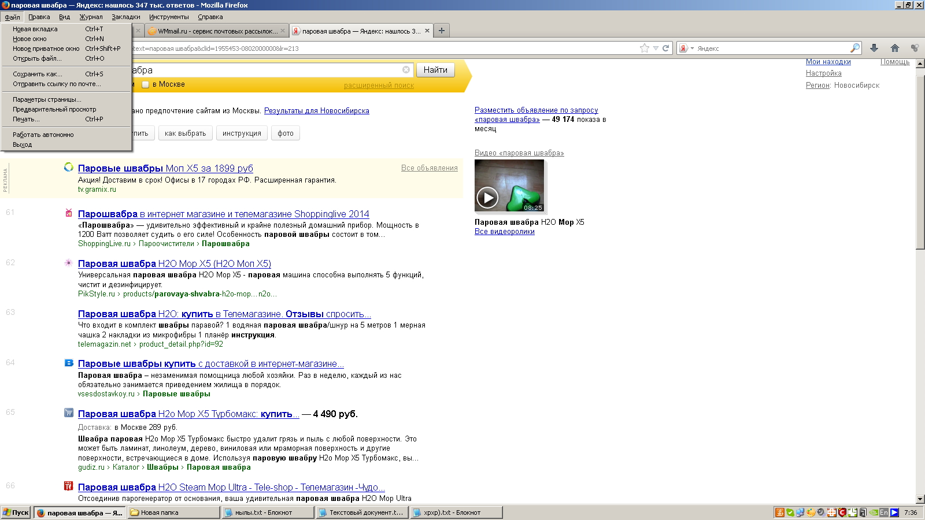Toggle 'Работать автономно' menu option
The image size is (925, 520).
(x=66, y=135)
